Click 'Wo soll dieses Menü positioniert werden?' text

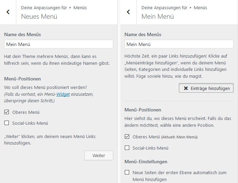pyautogui.click(x=46, y=88)
